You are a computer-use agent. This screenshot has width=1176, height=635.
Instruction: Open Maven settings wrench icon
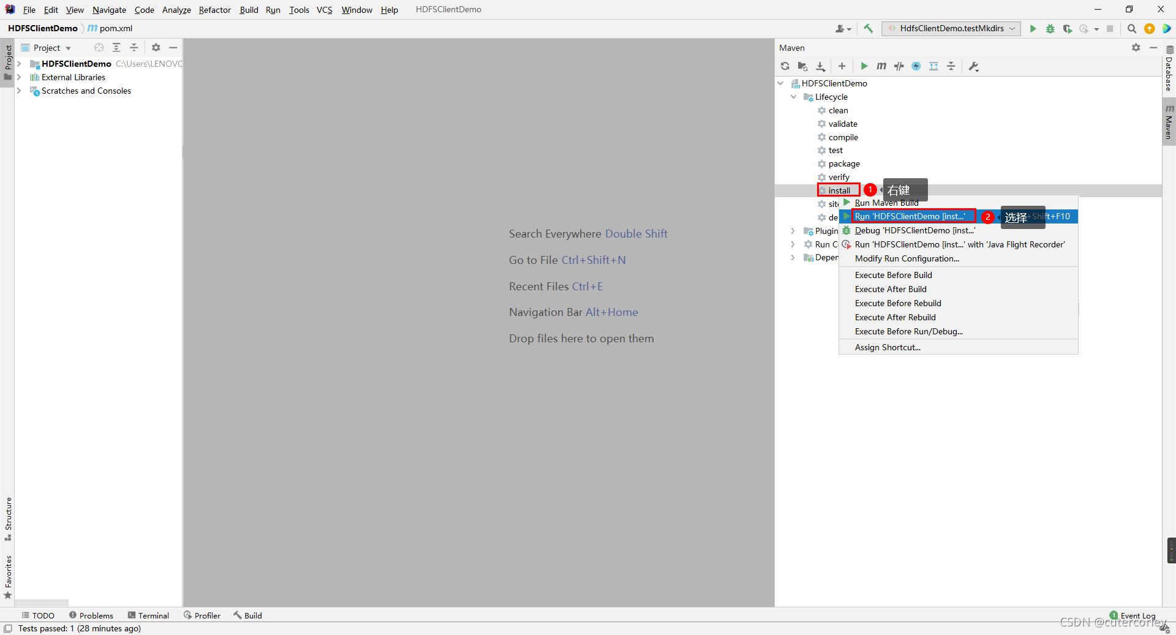coord(974,66)
